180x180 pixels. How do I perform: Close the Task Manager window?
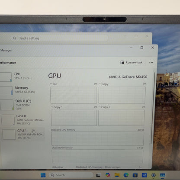(x=153, y=48)
